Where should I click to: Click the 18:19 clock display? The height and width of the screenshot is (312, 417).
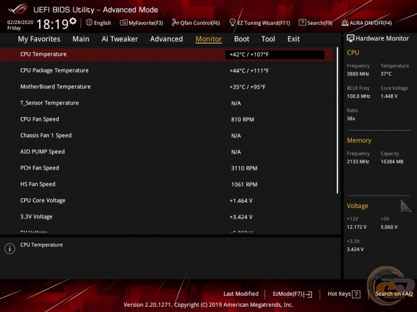[x=52, y=24]
